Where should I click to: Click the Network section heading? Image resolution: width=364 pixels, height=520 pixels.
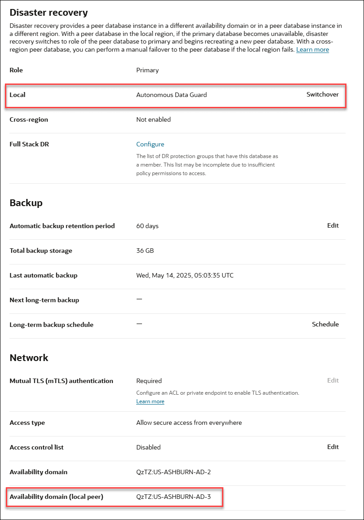[x=29, y=357]
